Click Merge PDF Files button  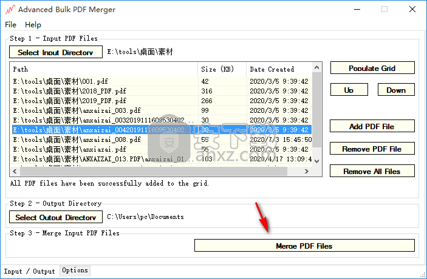point(304,246)
